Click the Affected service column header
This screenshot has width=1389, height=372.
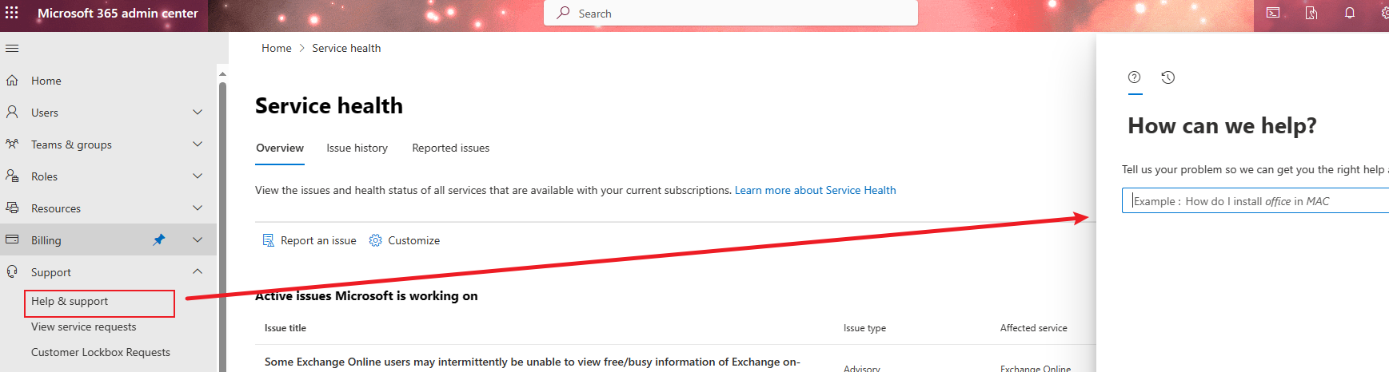point(1034,328)
